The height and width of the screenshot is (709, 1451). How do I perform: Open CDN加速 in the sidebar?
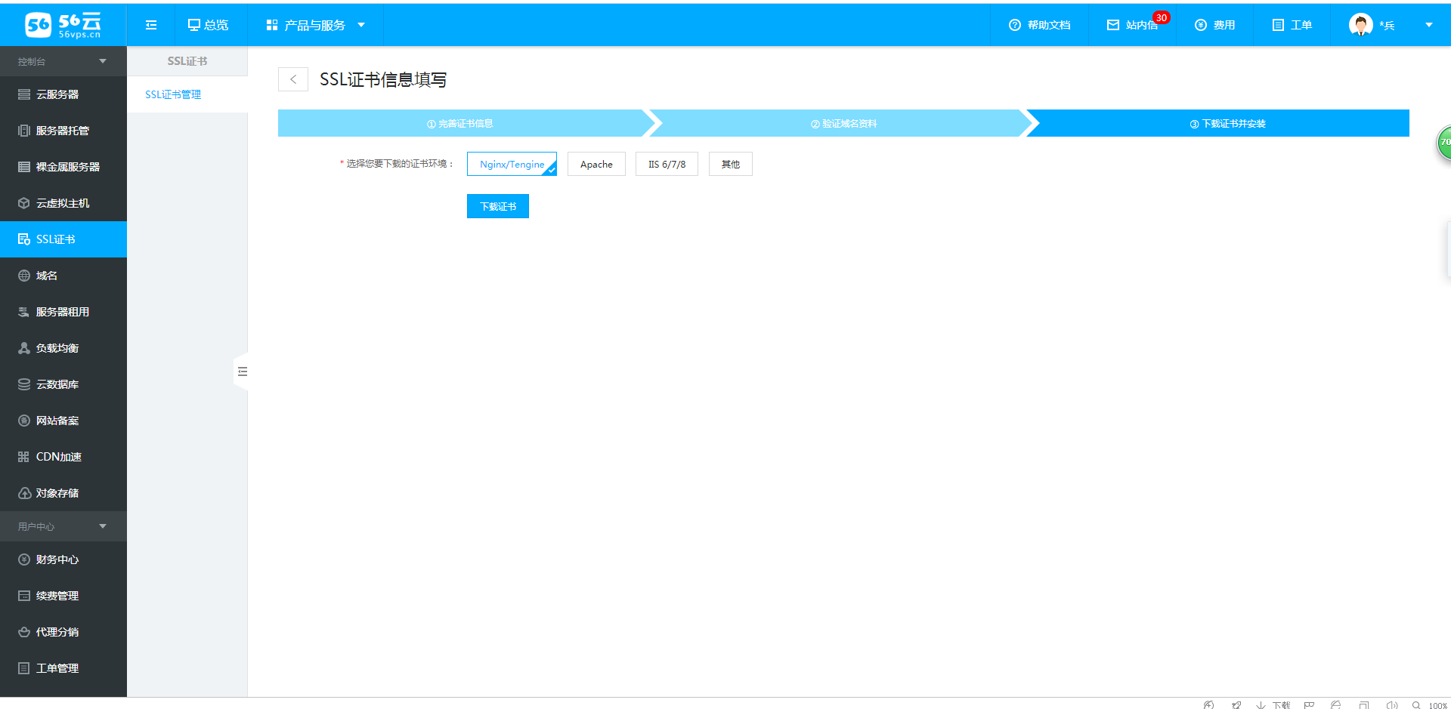[x=59, y=457]
